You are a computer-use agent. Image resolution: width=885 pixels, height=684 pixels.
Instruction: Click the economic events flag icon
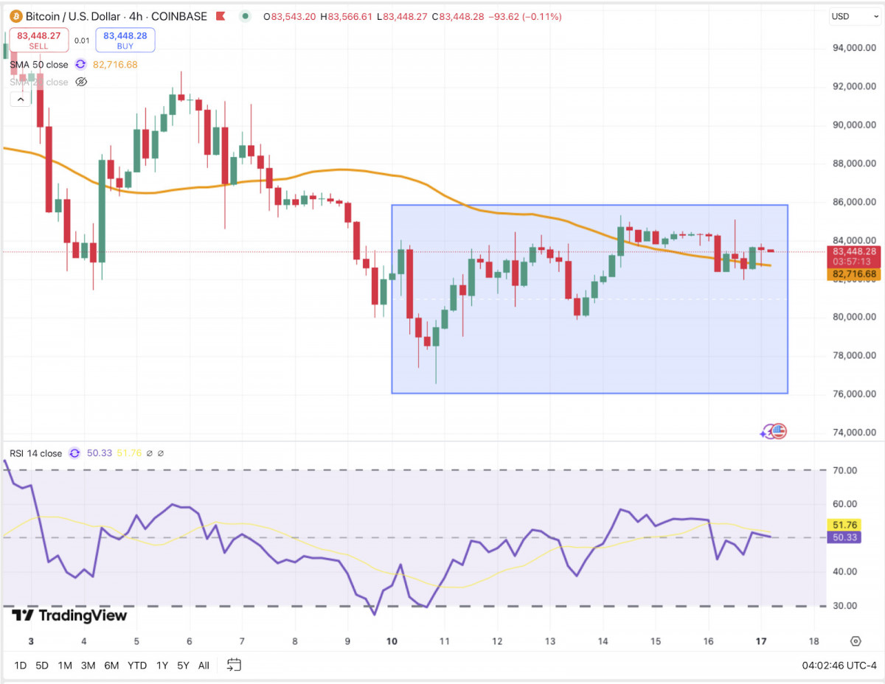coord(780,431)
